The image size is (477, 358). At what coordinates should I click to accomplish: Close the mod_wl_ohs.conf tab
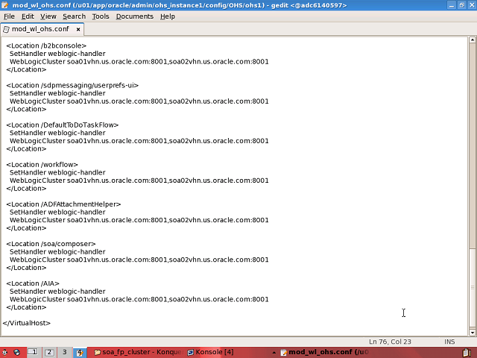coord(78,30)
